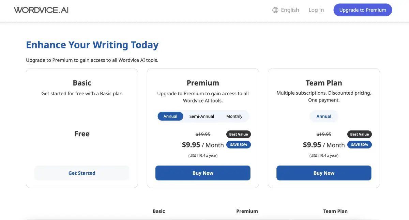Buy Now for the Premium plan
This screenshot has height=220, width=409.
203,173
